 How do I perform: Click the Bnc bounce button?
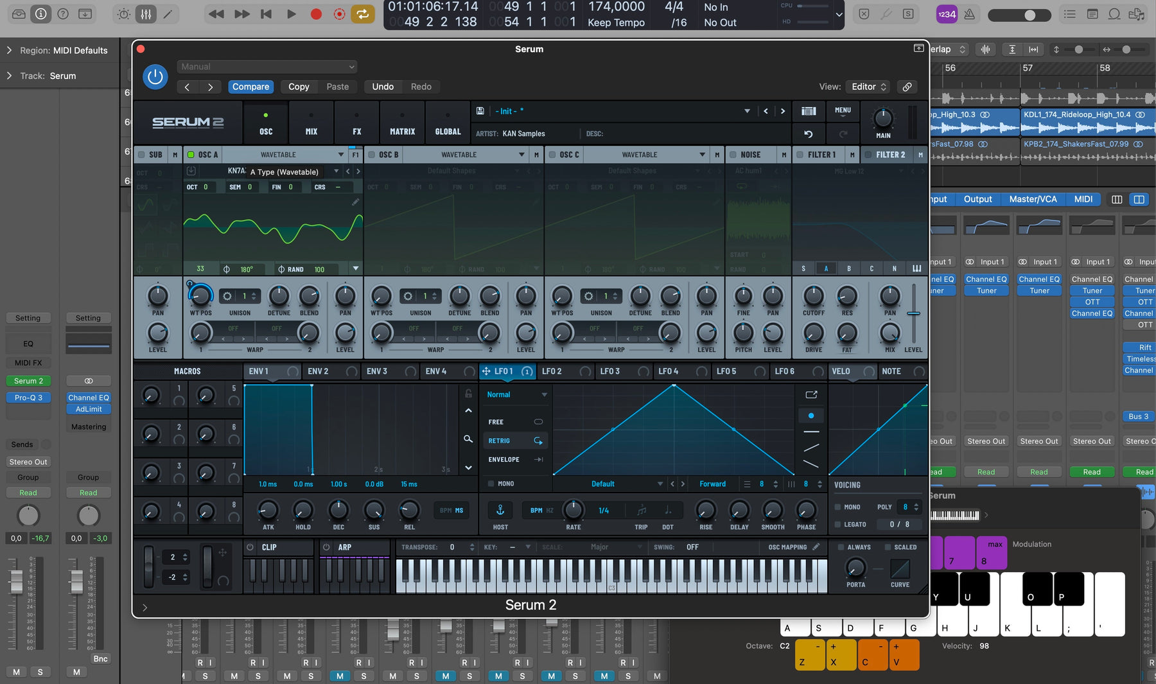click(100, 659)
